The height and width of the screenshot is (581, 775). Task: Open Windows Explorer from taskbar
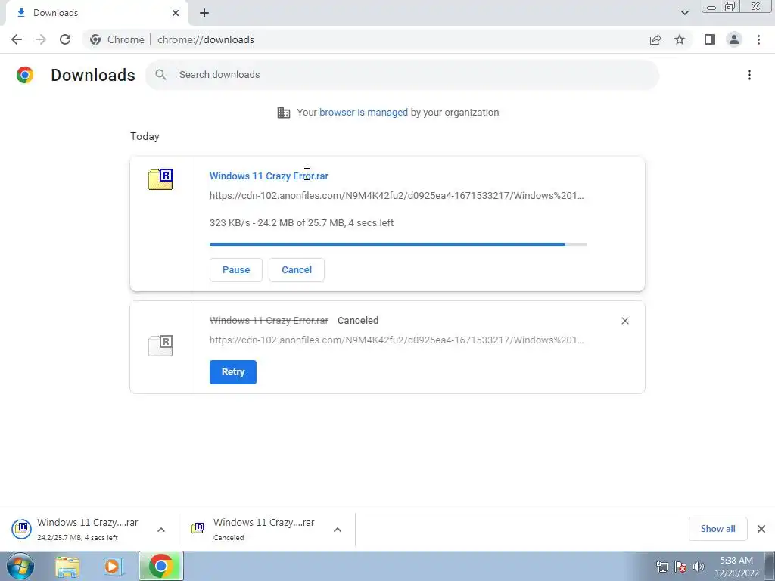(67, 566)
